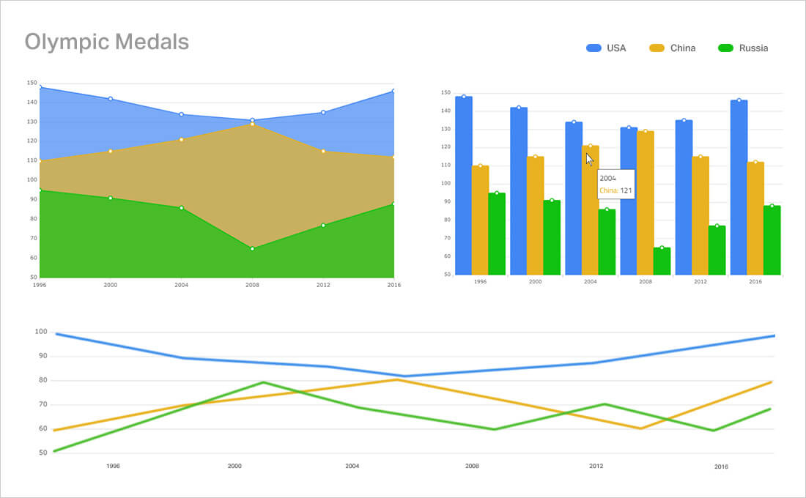Toggle the USA series via legend label
This screenshot has height=498, width=806.
(x=616, y=48)
